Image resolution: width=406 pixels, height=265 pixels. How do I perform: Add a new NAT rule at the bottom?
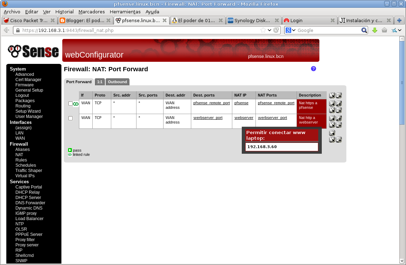point(339,139)
